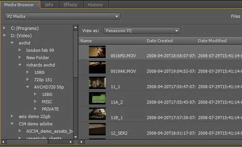
Task: Collapse the CS4 demo adobe folder
Action: (12, 124)
